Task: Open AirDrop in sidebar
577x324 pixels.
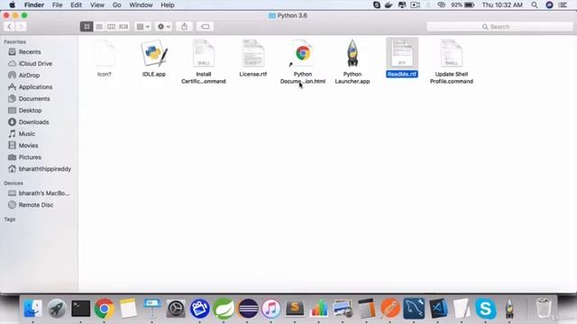Action: 29,76
